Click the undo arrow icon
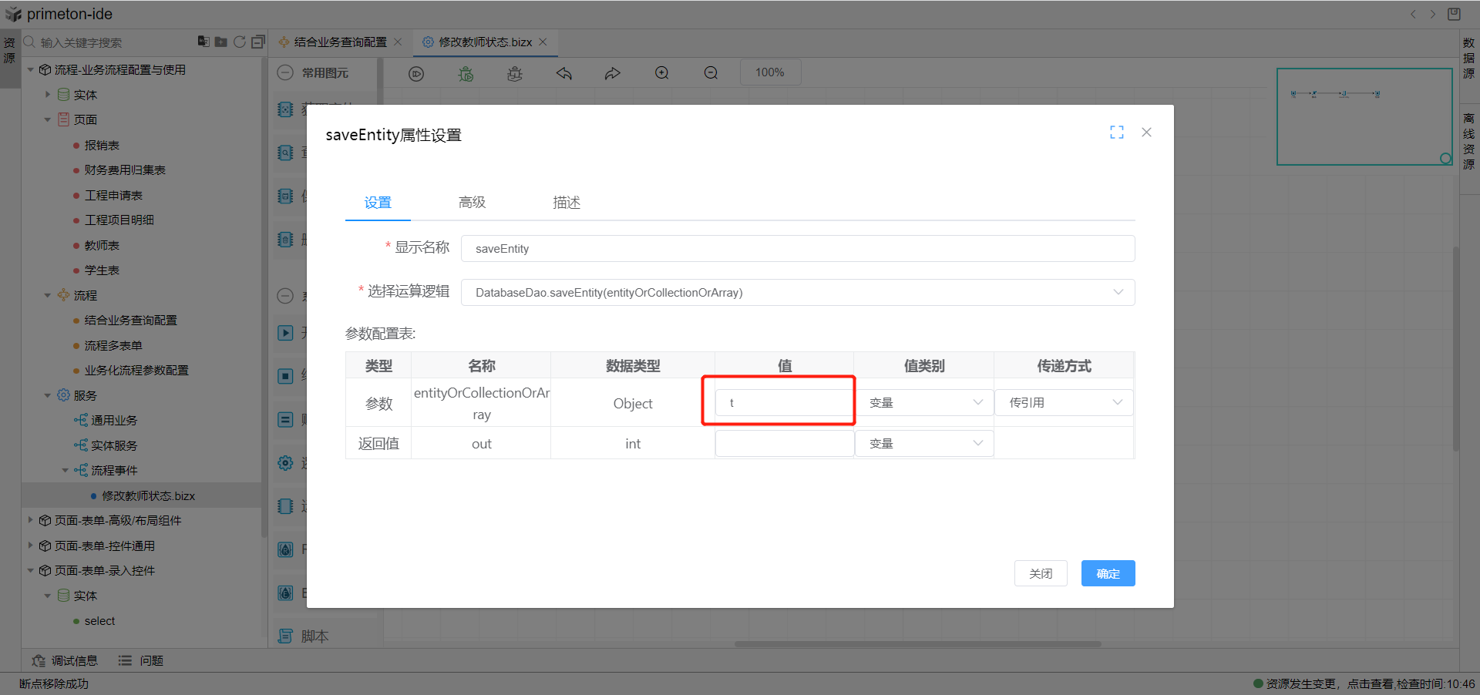1480x695 pixels. (564, 73)
